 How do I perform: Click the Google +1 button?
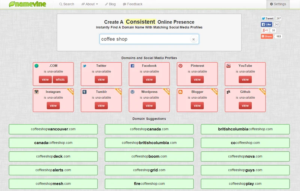tap(265, 30)
